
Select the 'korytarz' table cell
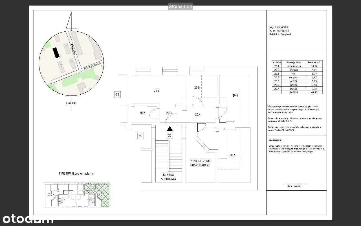point(294,77)
